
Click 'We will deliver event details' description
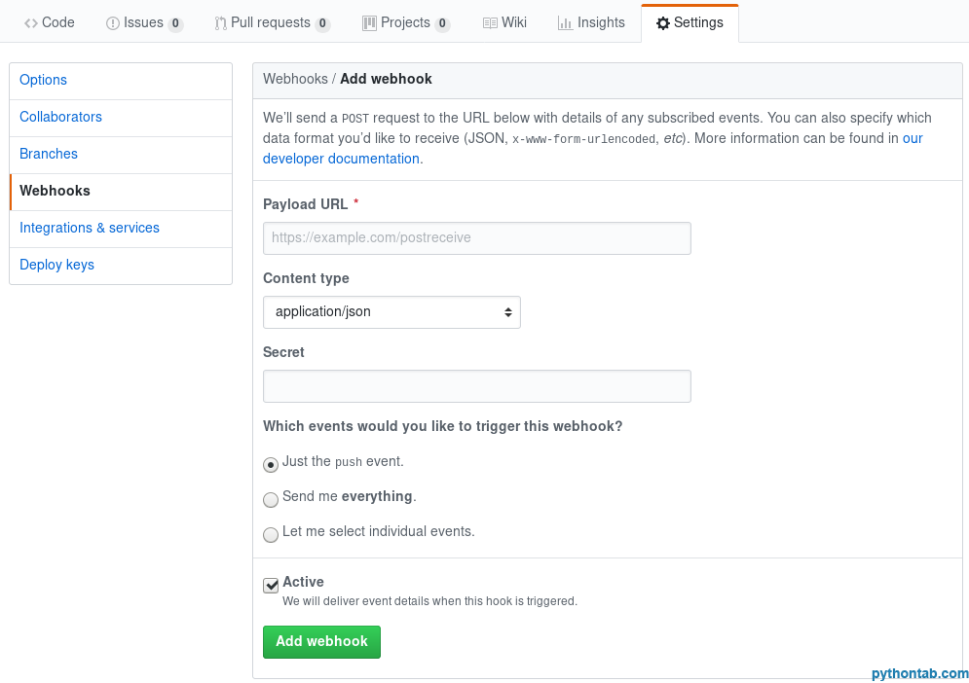(430, 601)
